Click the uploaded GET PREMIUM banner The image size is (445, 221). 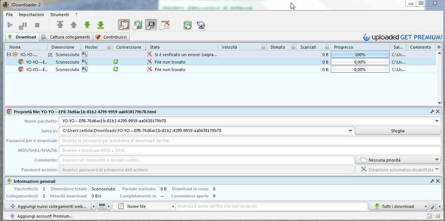click(x=403, y=37)
